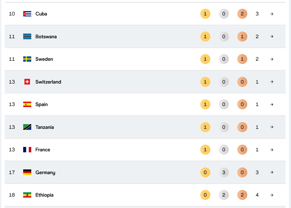Screen dimensions: 291x208
Task: Click Ethiopia's total medal count
Action: pyautogui.click(x=257, y=195)
